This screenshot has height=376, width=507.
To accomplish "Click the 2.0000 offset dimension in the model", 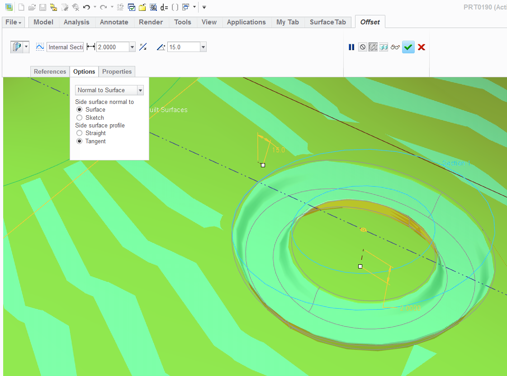I will (x=410, y=308).
